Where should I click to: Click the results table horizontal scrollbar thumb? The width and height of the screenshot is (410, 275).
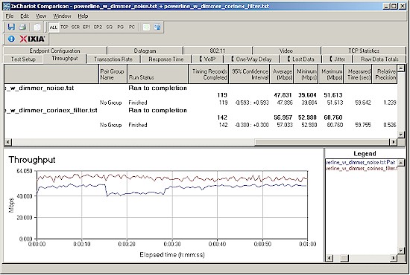pyautogui.click(x=322, y=142)
